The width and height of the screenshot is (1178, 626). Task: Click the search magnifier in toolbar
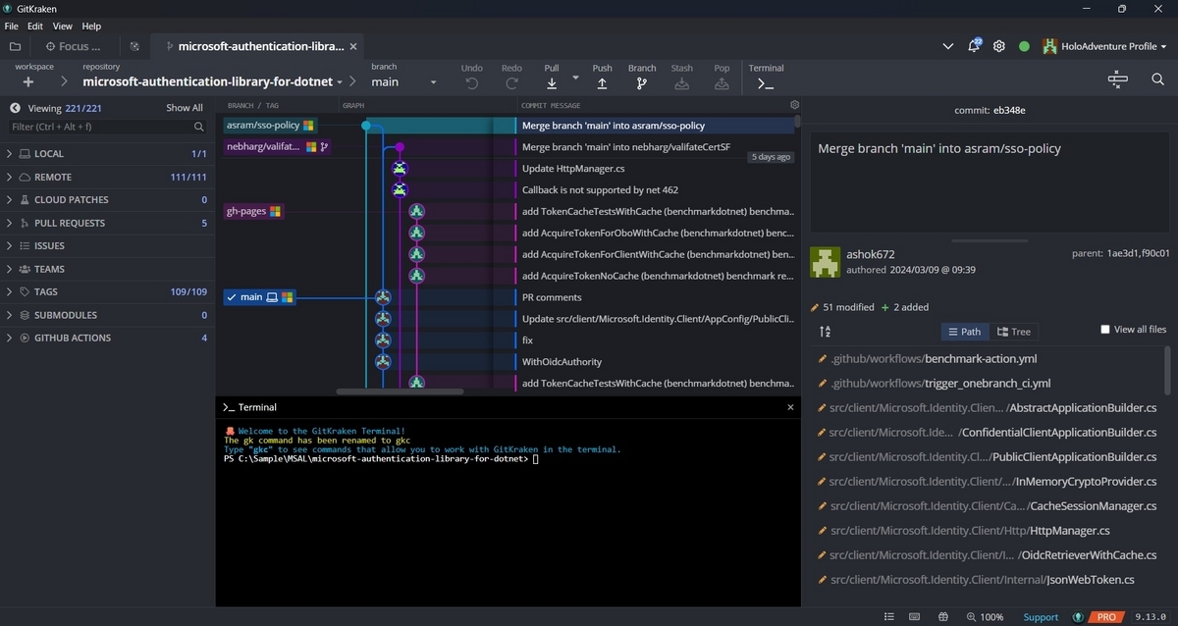[1158, 79]
